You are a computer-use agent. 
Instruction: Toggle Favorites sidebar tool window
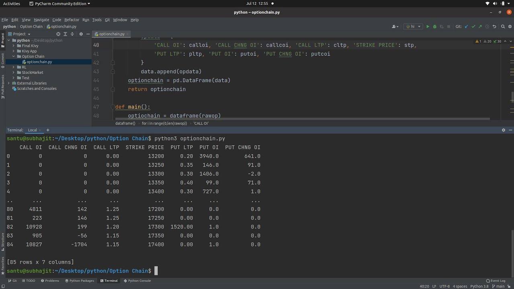2,267
